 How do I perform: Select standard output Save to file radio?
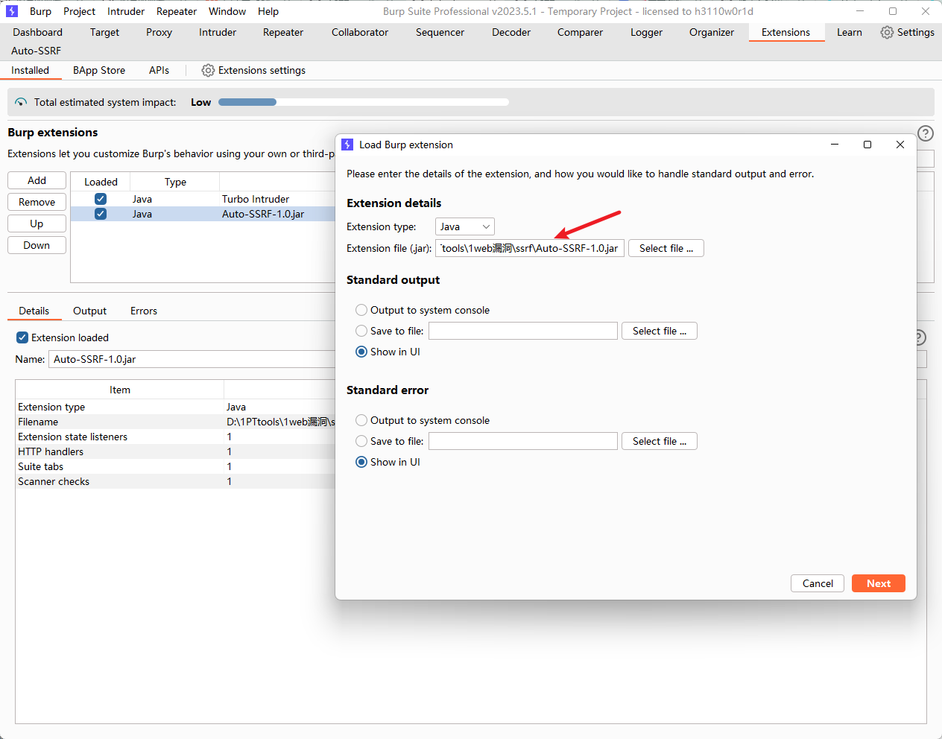pyautogui.click(x=361, y=331)
